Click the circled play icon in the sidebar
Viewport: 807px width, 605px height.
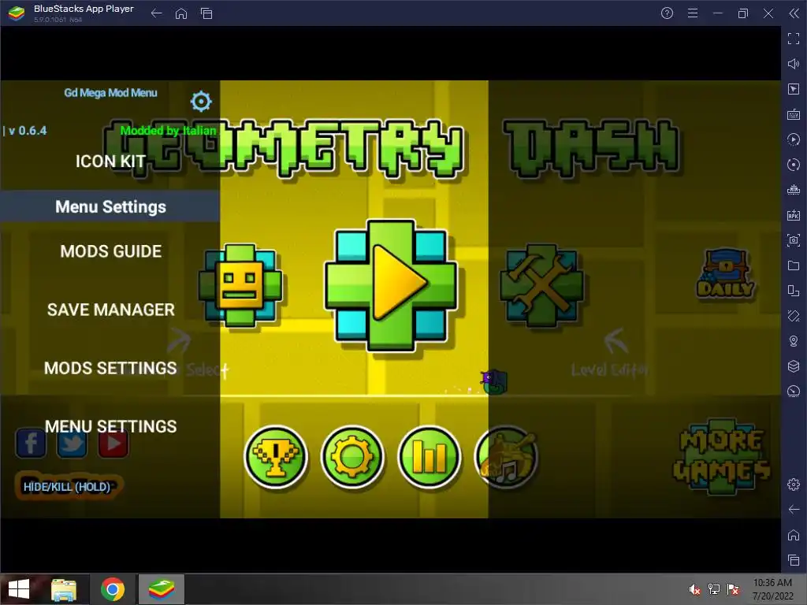(794, 139)
